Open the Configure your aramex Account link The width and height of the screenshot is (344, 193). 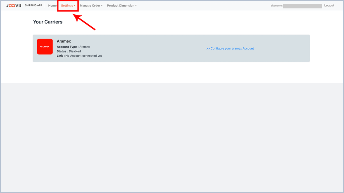coord(230,49)
